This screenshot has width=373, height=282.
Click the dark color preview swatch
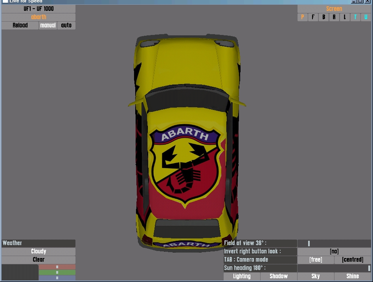[x=20, y=272]
